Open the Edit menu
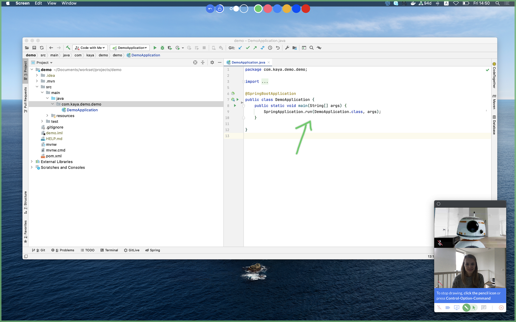This screenshot has height=322, width=516. tap(38, 3)
